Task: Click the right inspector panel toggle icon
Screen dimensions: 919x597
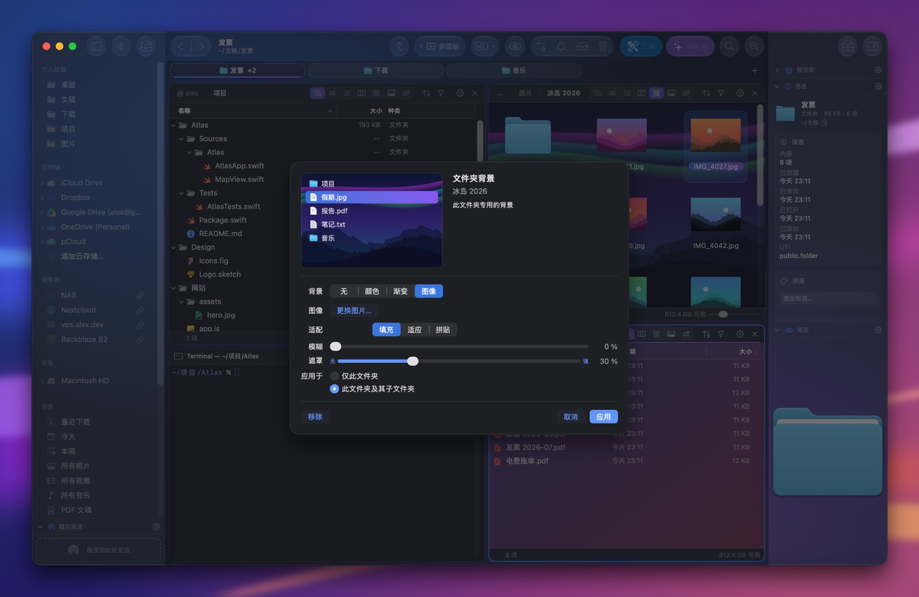Action: [x=872, y=46]
